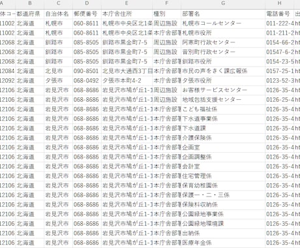The height and width of the screenshot is (248, 300).
Task: Select the 公園緑地事業係 cell
Action: [x=223, y=214]
